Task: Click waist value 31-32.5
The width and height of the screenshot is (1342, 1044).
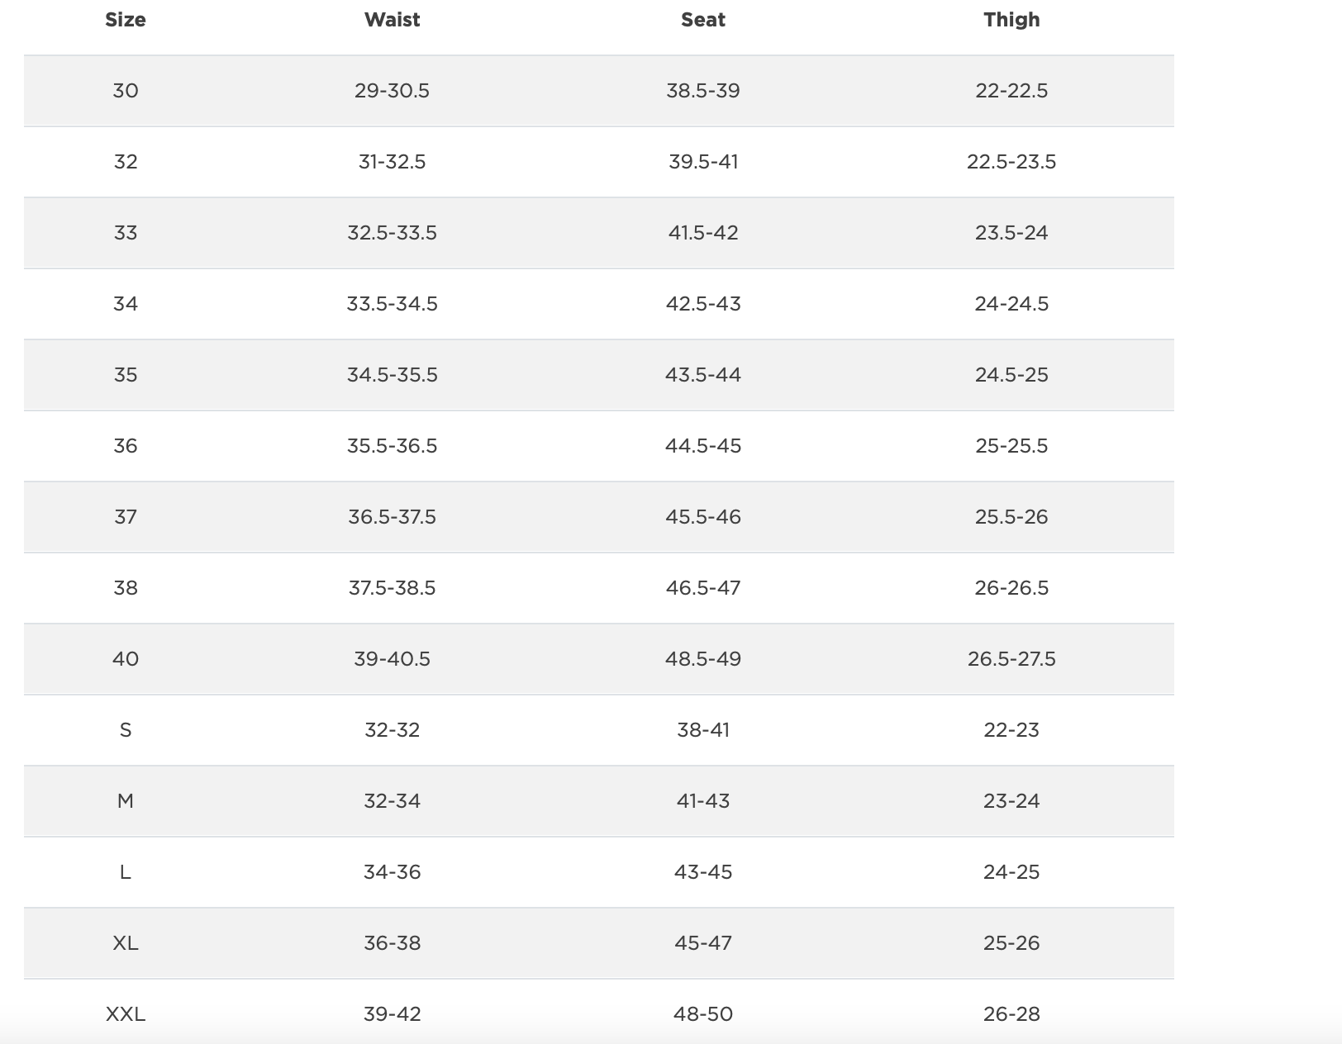Action: pos(392,162)
